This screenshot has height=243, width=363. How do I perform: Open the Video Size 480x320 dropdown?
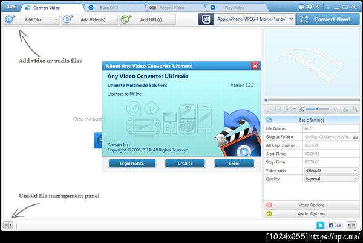[x=331, y=171]
